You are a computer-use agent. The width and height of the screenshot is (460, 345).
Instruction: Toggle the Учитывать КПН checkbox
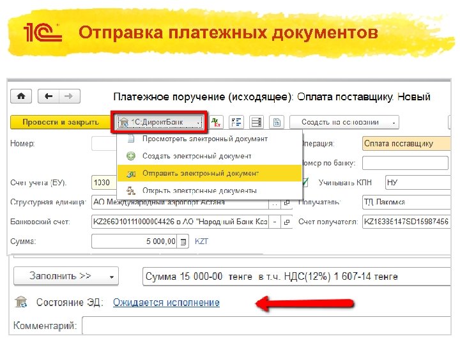(x=305, y=183)
